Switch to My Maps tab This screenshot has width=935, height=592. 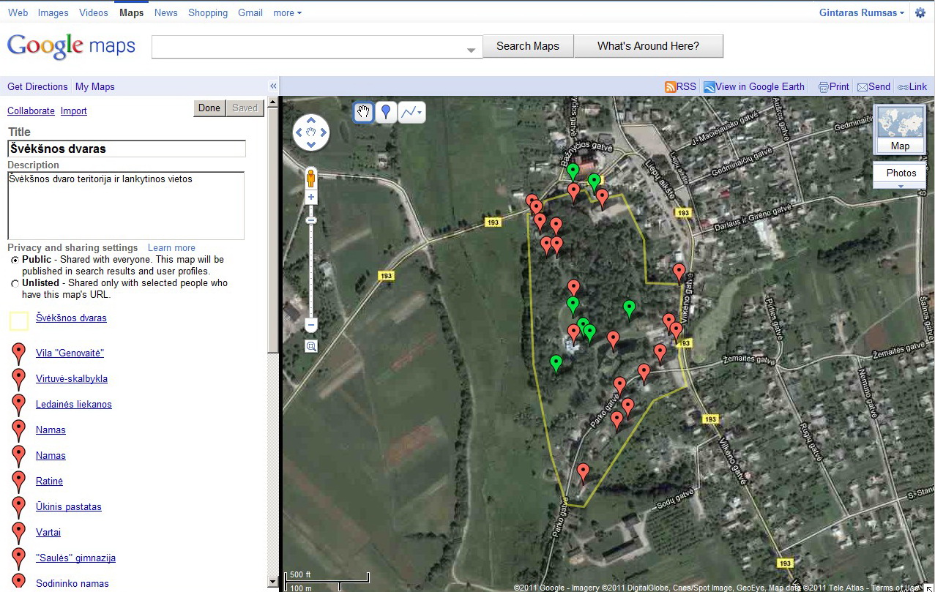[x=94, y=86]
